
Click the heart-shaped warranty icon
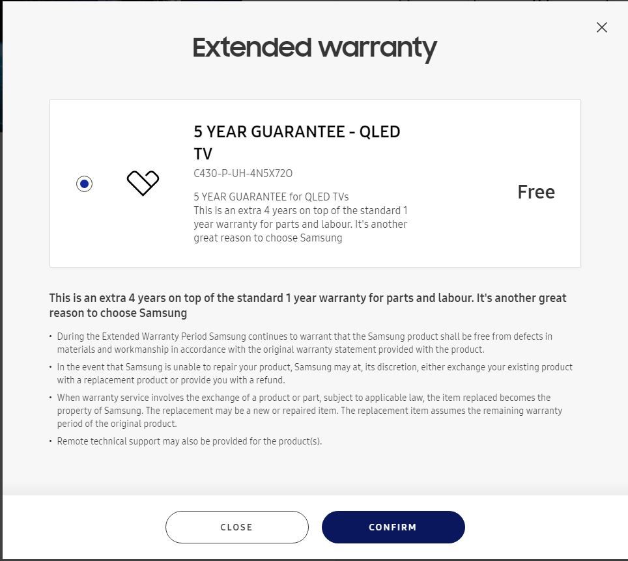pyautogui.click(x=143, y=183)
